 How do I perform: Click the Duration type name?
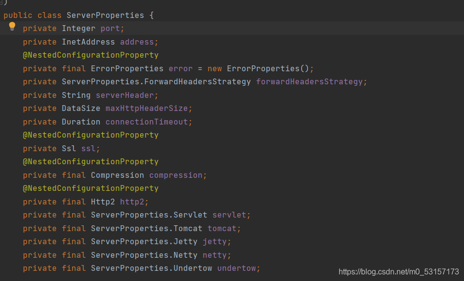(x=81, y=122)
